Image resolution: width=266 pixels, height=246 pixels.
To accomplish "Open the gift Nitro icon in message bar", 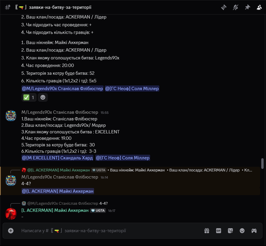I will pos(207,231).
